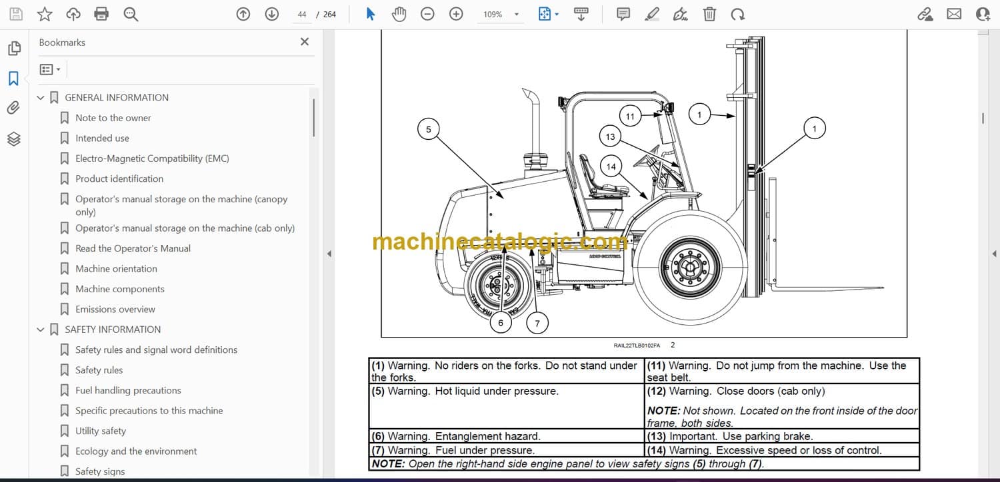Open the Attachments paperclip panel
Image resolution: width=1000 pixels, height=482 pixels.
tap(13, 109)
